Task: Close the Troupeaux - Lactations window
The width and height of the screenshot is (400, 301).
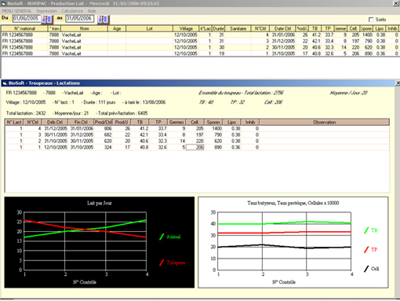Action: coord(398,83)
